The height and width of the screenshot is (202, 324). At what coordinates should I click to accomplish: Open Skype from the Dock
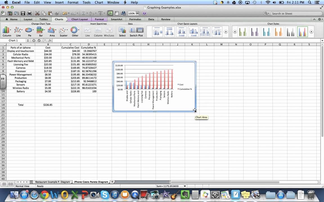pos(105,195)
